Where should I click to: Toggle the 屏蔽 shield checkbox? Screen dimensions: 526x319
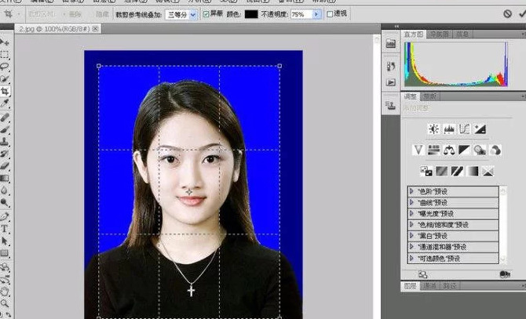pyautogui.click(x=206, y=14)
